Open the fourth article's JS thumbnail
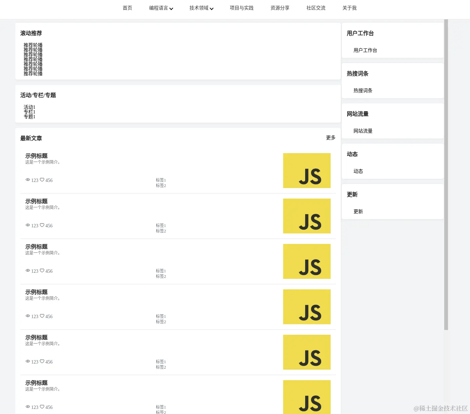This screenshot has height=414, width=470. (x=307, y=307)
